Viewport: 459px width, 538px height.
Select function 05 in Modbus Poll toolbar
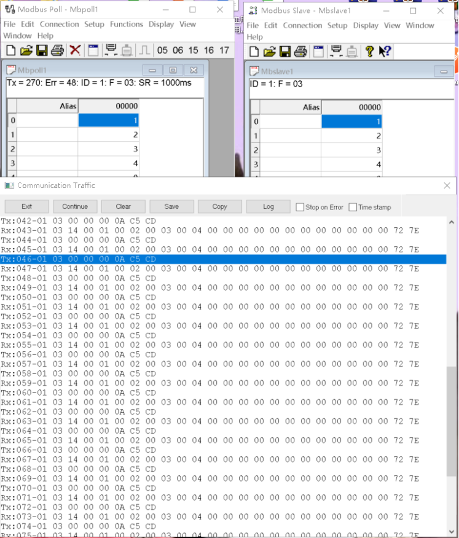coord(162,50)
